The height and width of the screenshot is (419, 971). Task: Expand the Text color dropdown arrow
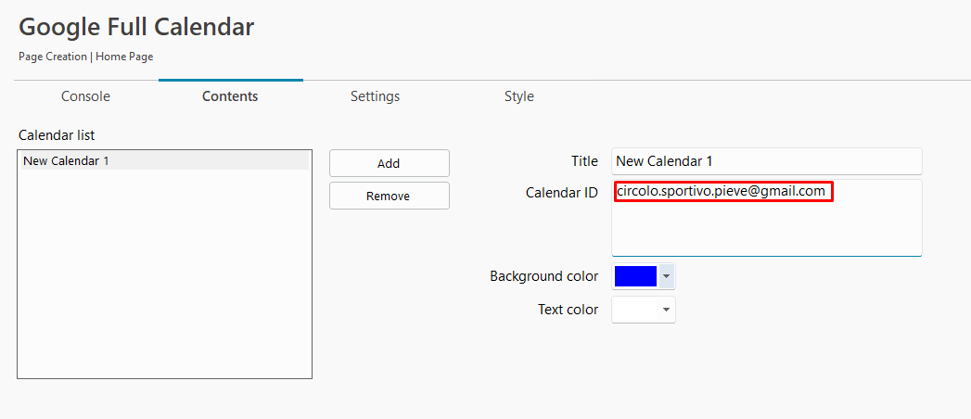[x=666, y=310]
